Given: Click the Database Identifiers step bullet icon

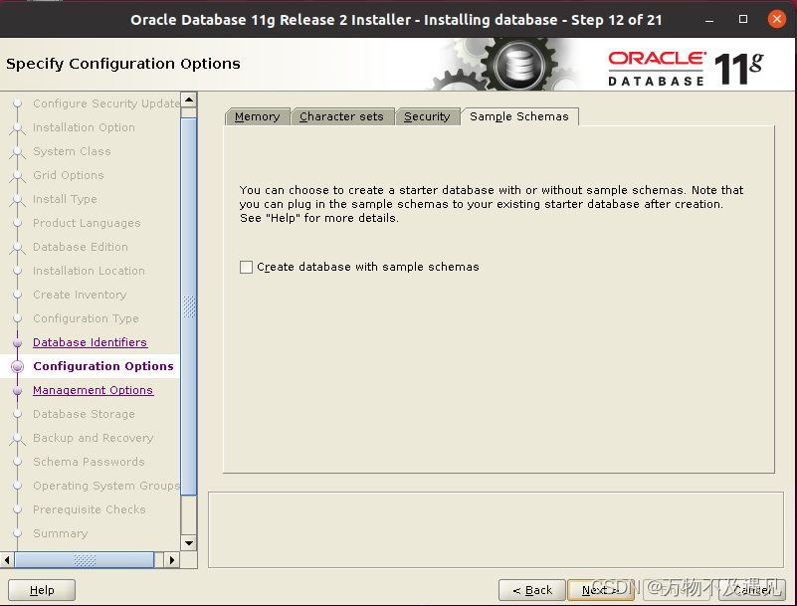Looking at the screenshot, I should coord(17,342).
